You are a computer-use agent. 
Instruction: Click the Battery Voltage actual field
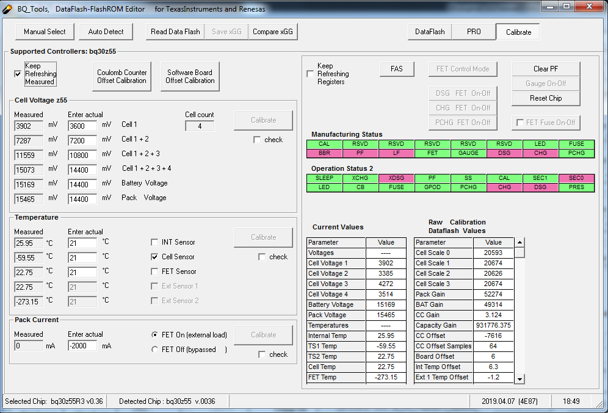[82, 185]
